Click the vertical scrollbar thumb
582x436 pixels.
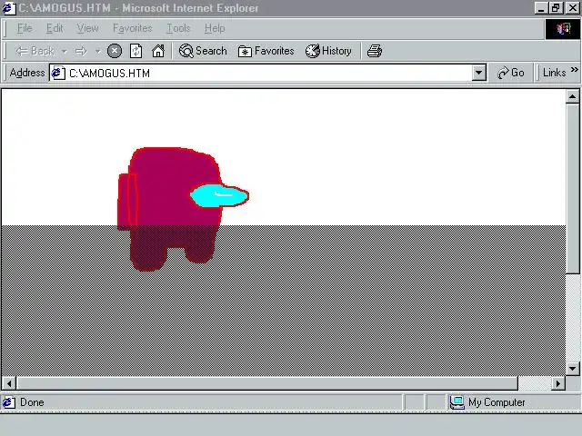pos(572,189)
